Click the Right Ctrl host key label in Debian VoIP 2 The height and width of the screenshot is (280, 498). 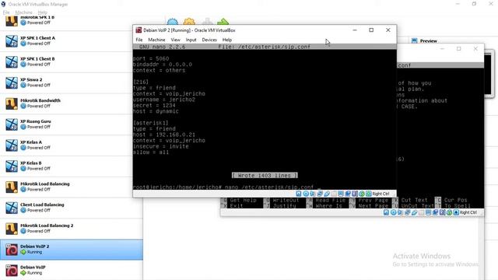[x=381, y=194]
